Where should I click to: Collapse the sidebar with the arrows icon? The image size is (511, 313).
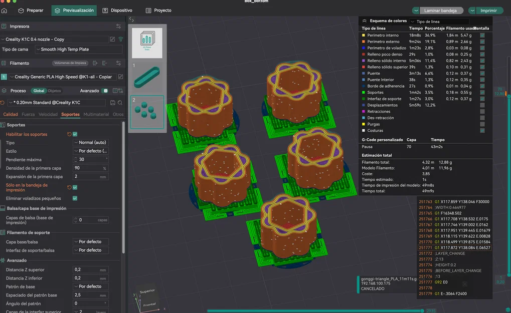click(x=131, y=19)
